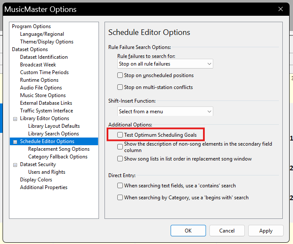Enable 'contains' search for text fields

pyautogui.click(x=120, y=186)
